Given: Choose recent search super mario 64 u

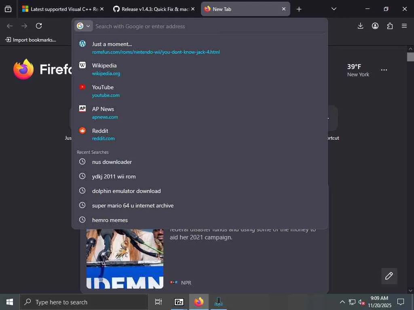Looking at the screenshot, I should [x=200, y=205].
